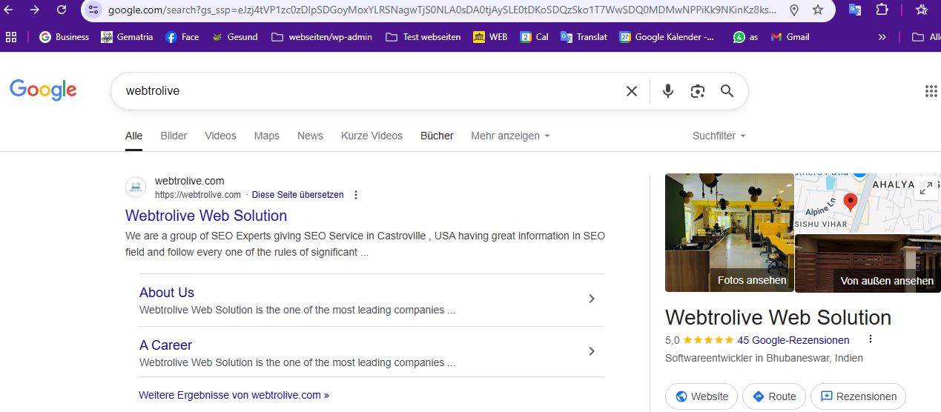Reload the page with the refresh icon
This screenshot has width=941, height=412.
click(x=62, y=10)
